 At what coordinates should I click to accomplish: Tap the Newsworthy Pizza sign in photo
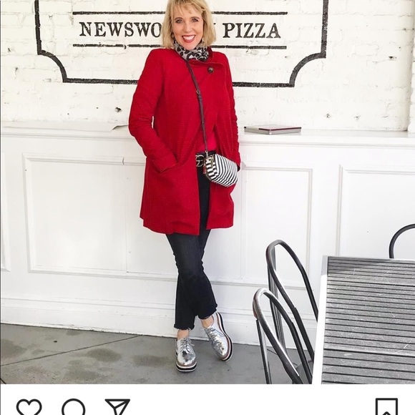click(180, 29)
